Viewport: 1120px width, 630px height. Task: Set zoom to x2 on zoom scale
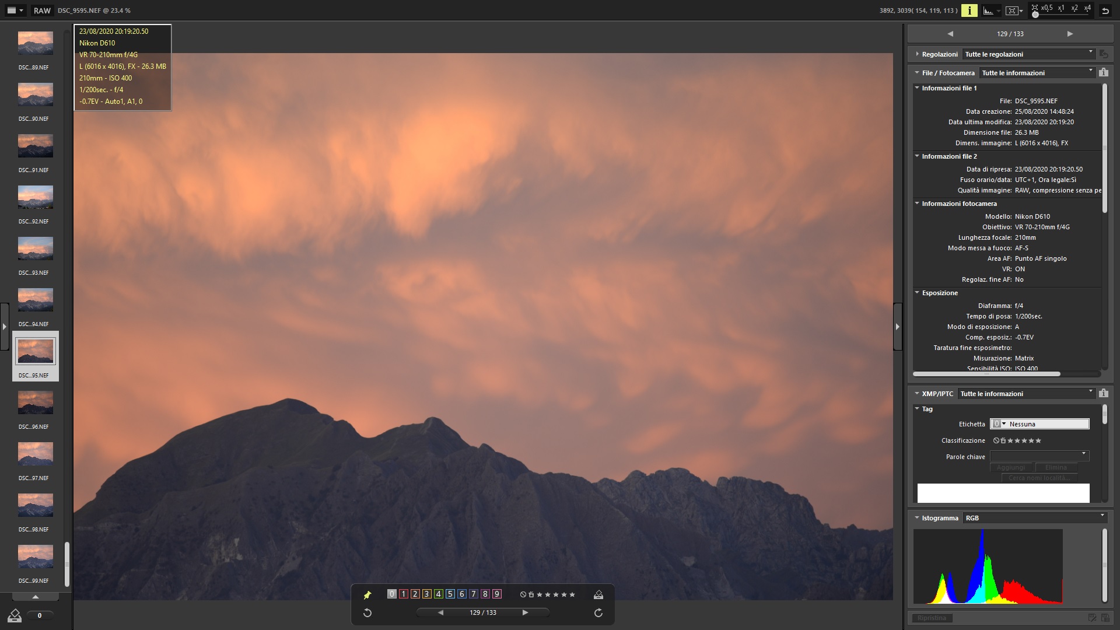(1074, 8)
